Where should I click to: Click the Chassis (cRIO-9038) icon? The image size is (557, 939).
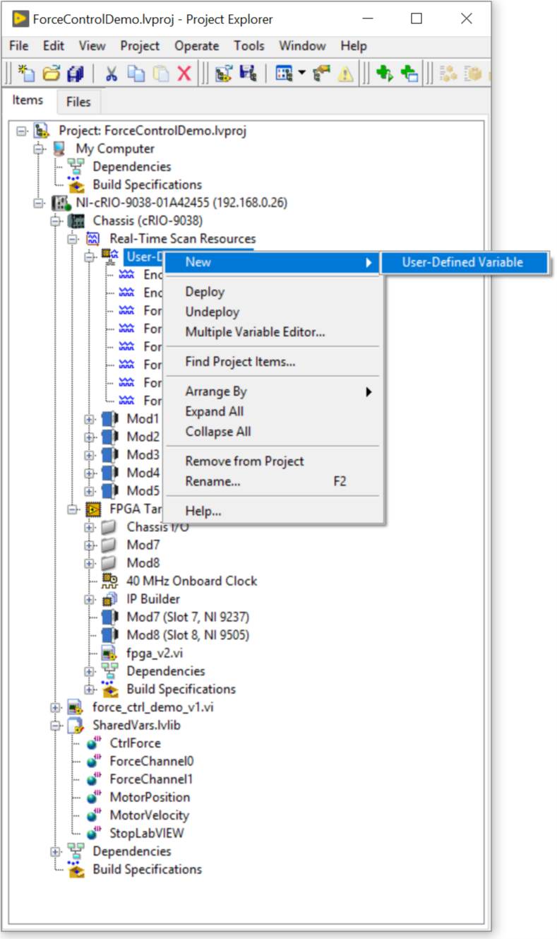tap(76, 221)
